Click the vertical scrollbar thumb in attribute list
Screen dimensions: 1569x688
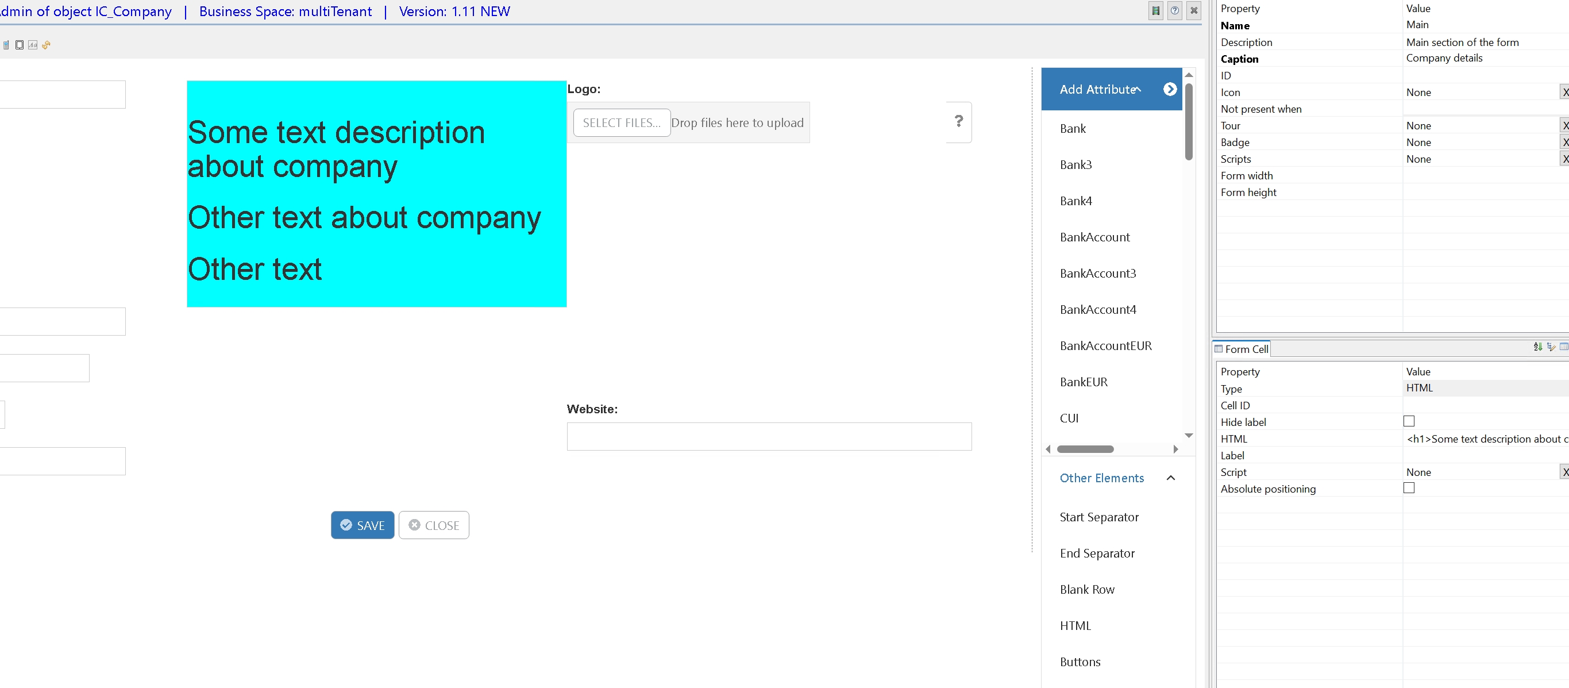click(1188, 121)
